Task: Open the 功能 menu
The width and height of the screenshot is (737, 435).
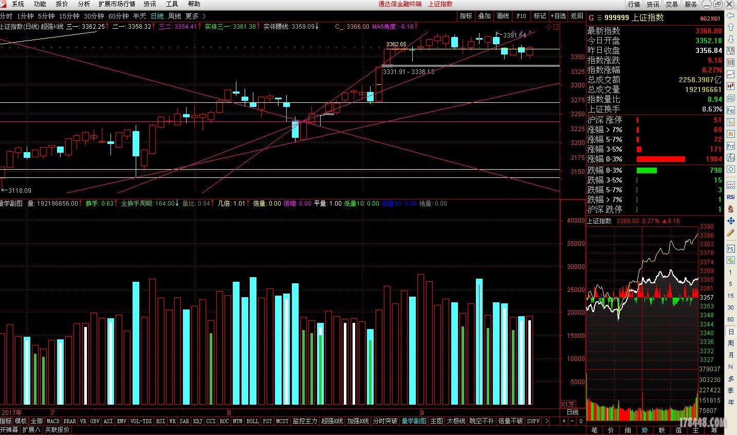Action: [40, 4]
